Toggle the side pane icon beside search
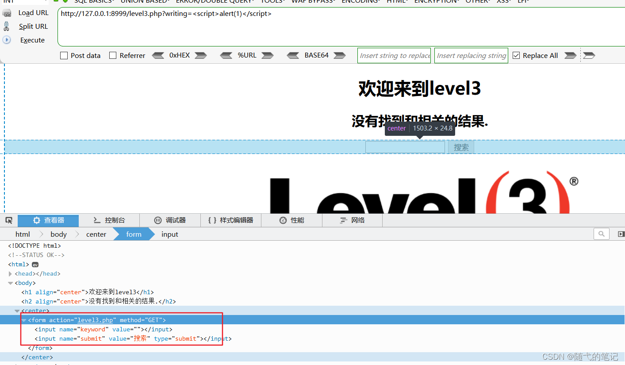The image size is (625, 365). 621,234
